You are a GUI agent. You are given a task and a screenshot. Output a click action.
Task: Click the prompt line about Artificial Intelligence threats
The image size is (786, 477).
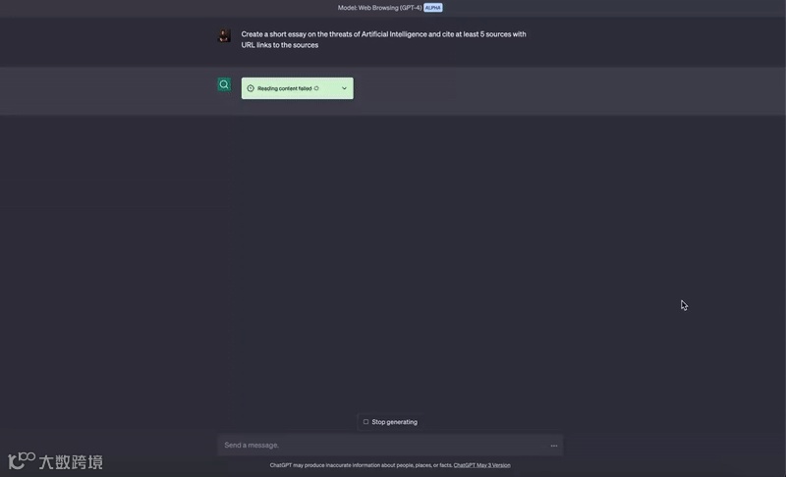(383, 34)
